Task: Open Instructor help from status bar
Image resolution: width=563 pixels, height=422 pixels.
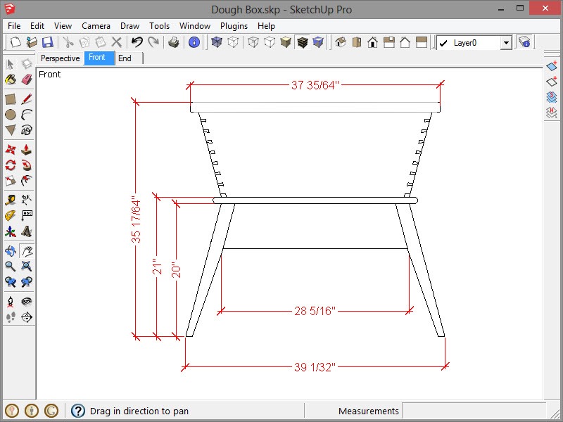Action: pyautogui.click(x=77, y=411)
